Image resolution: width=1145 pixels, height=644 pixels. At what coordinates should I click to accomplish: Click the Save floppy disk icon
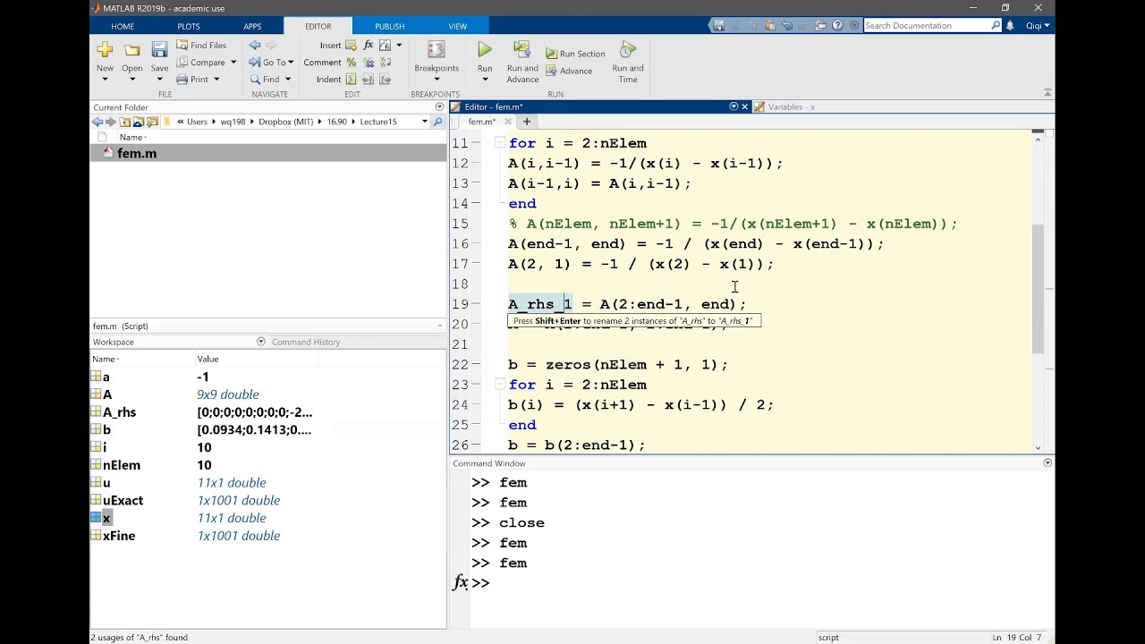pyautogui.click(x=159, y=50)
